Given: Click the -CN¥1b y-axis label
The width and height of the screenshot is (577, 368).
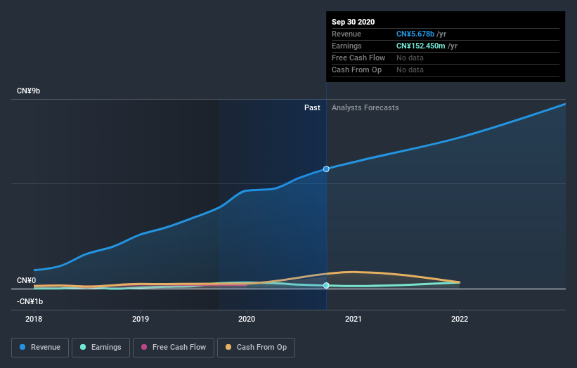Looking at the screenshot, I should (30, 301).
